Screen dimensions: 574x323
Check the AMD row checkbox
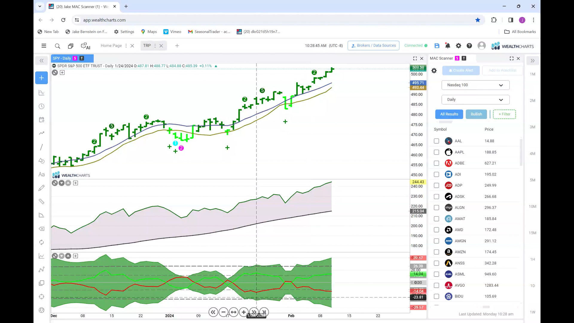[x=436, y=230]
